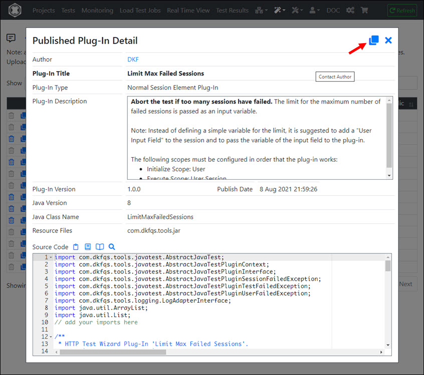The height and width of the screenshot is (375, 424).
Task: Open the DKF author link
Action: click(133, 59)
